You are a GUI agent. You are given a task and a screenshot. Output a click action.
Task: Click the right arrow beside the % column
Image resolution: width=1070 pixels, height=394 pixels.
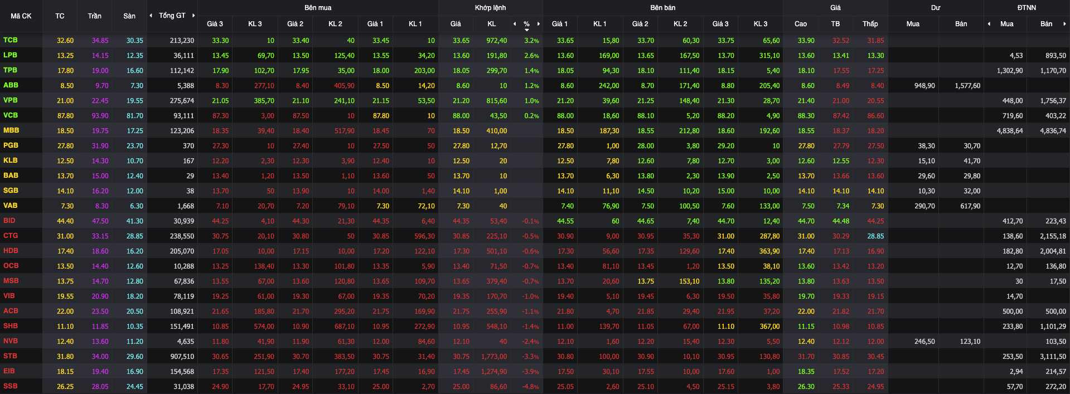click(539, 24)
